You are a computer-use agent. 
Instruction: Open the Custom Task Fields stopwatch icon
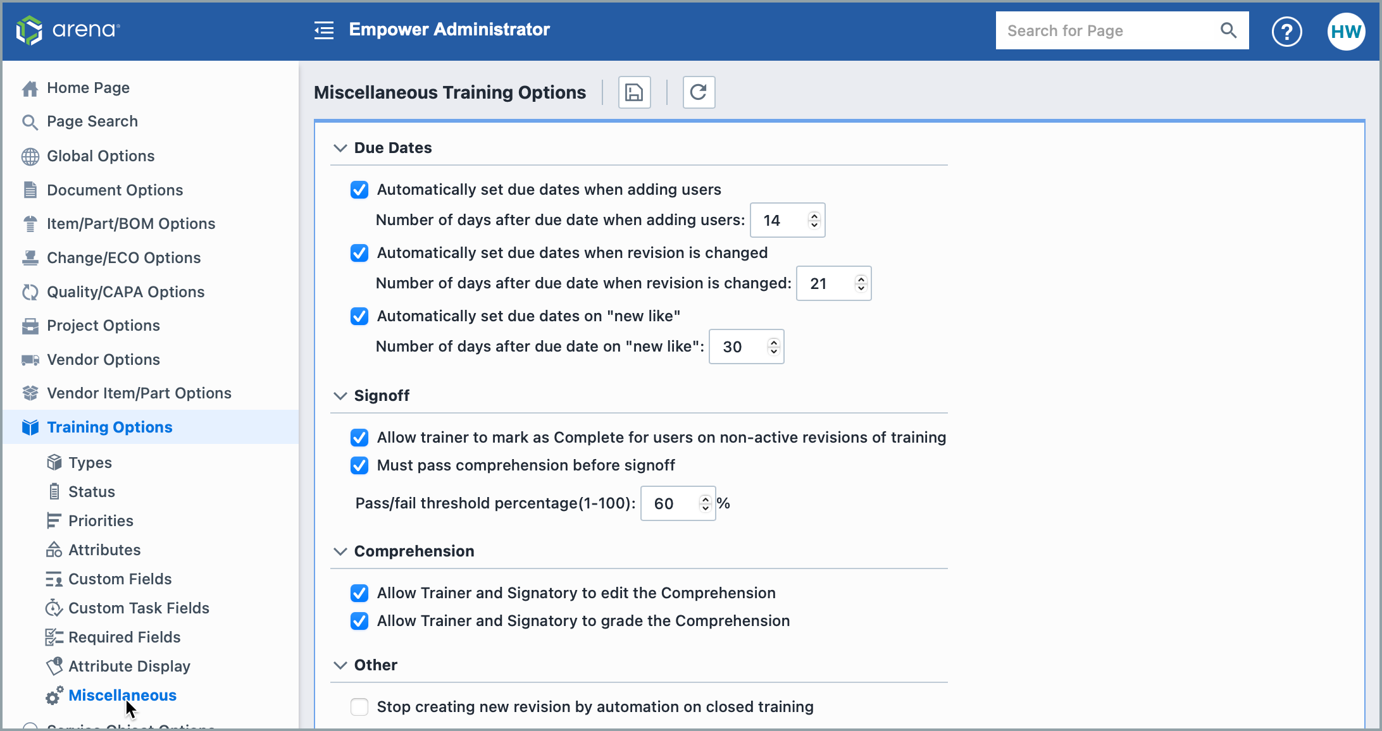click(x=54, y=608)
